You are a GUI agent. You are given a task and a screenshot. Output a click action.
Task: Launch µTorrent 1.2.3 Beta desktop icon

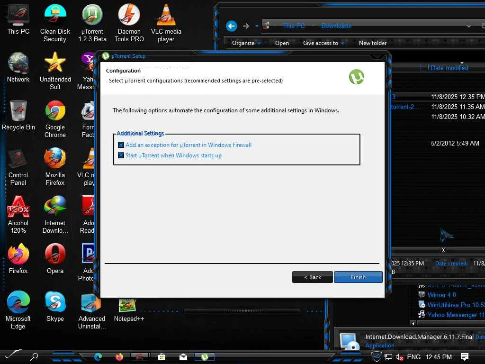click(x=92, y=23)
